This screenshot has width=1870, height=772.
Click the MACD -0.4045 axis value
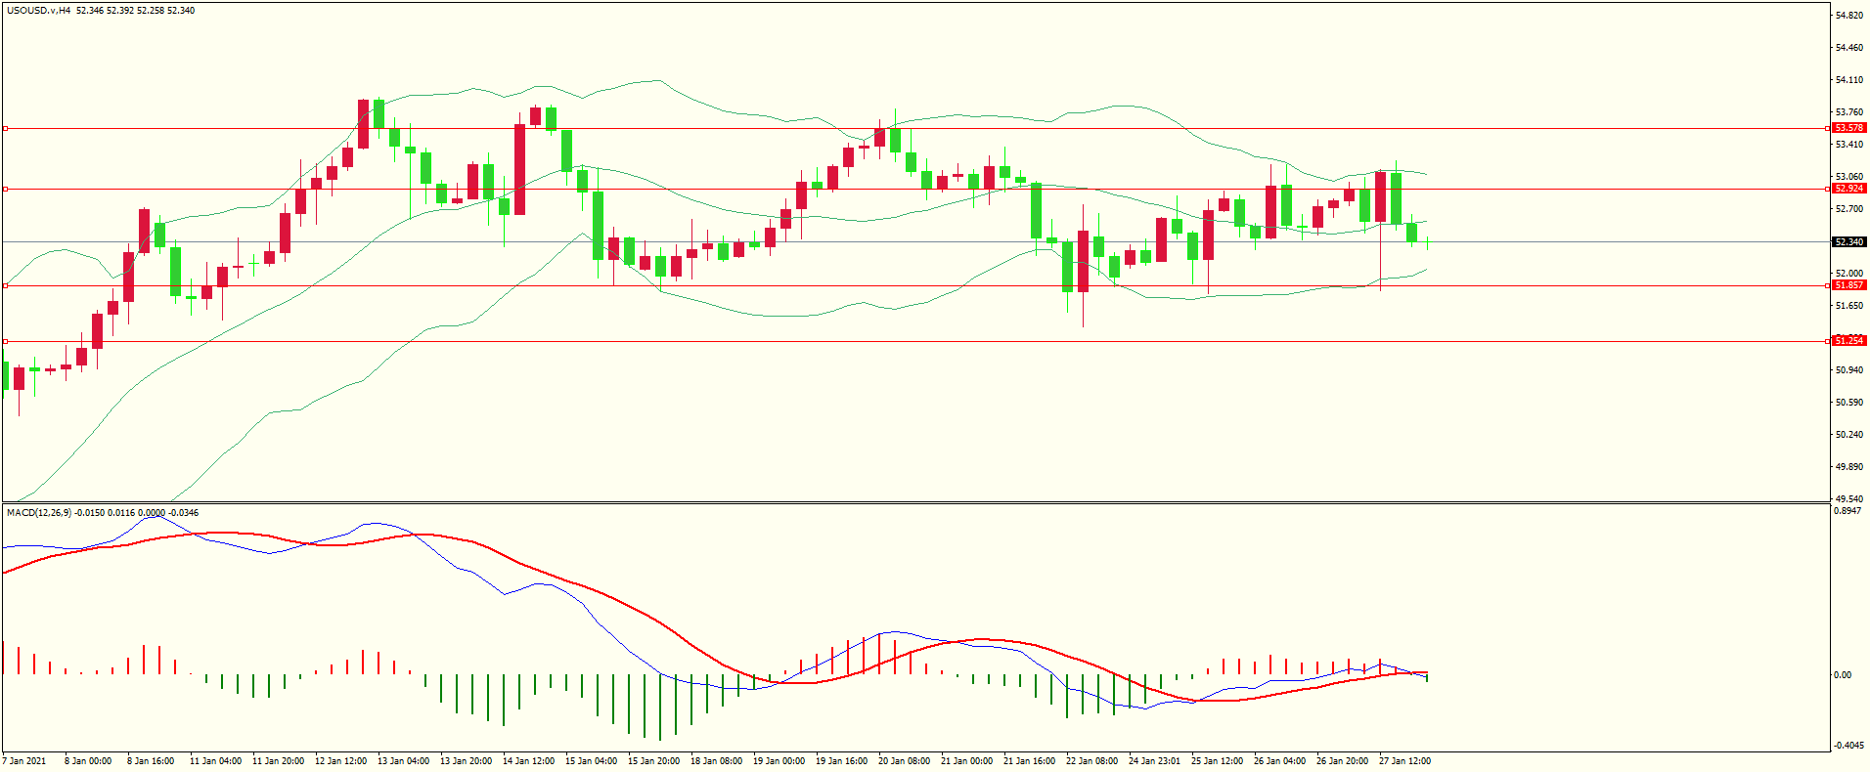point(1848,746)
